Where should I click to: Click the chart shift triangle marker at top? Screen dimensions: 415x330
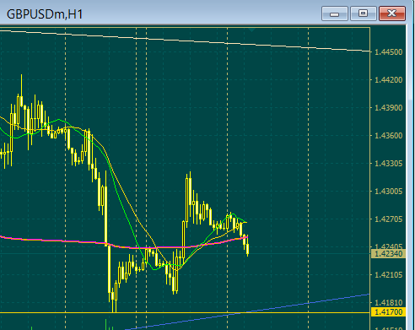tap(251, 30)
